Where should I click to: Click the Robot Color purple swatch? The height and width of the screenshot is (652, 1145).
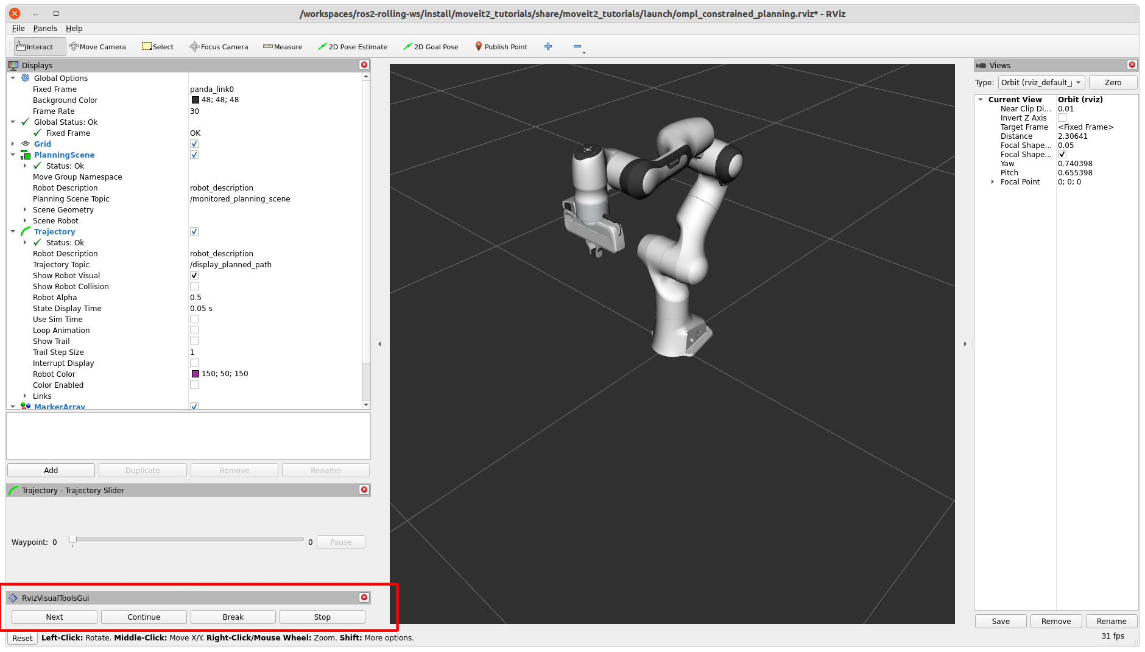point(196,374)
